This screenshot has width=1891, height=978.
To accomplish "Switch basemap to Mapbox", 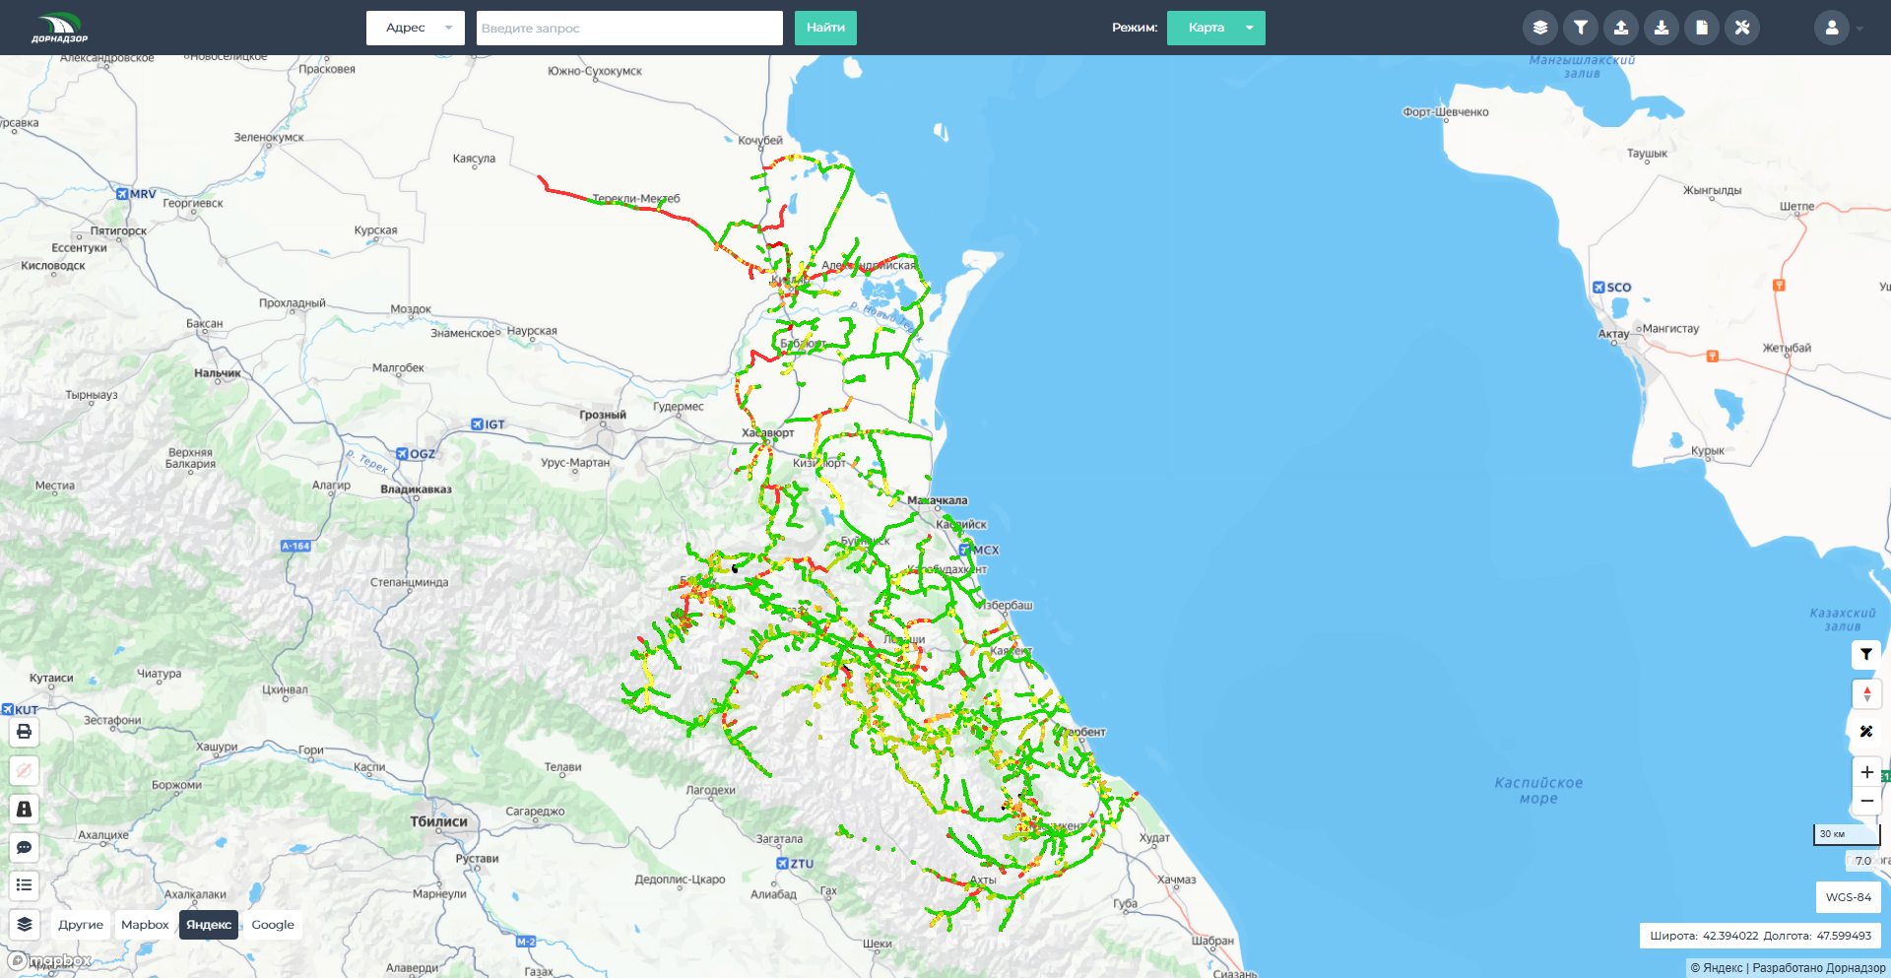I will [145, 925].
